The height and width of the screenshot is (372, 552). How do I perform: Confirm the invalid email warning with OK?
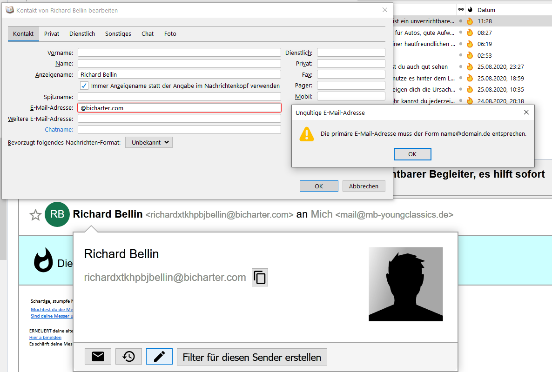[412, 154]
